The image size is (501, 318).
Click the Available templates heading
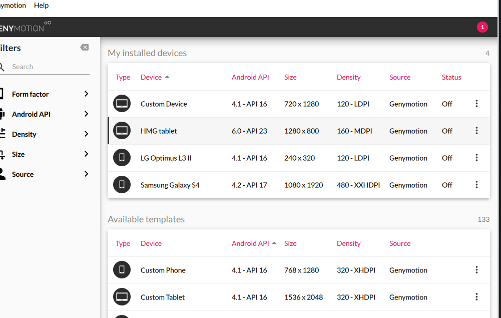[x=146, y=219]
